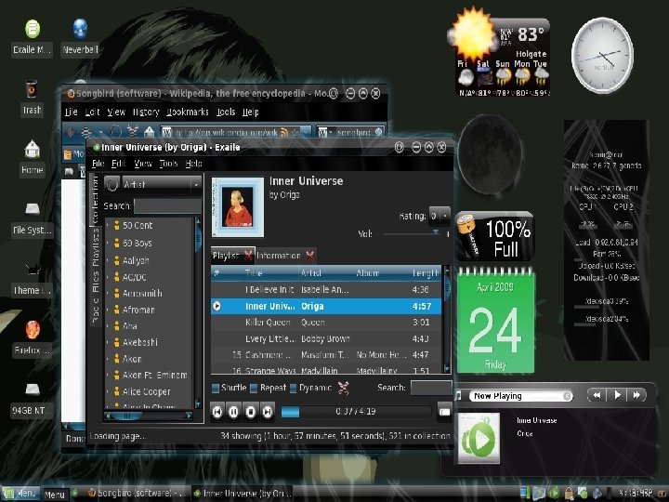
Task: Close the Information tab with its red X
Action: point(310,256)
